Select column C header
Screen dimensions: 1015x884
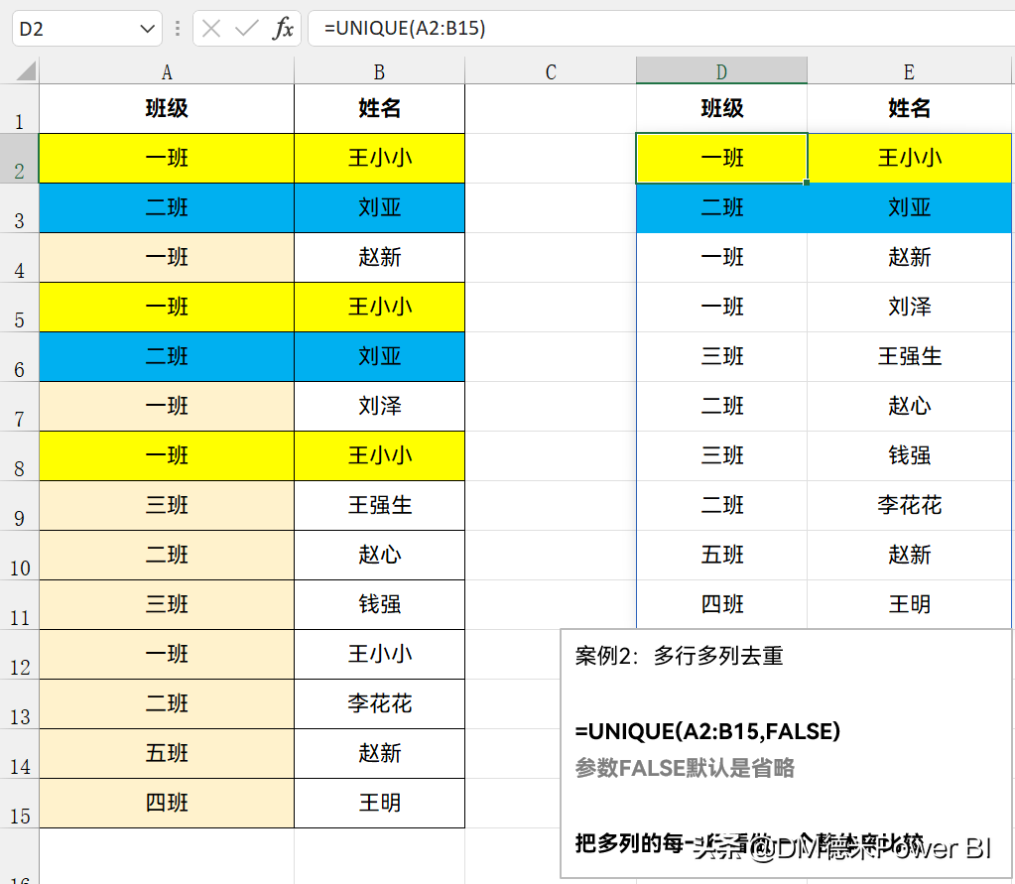(551, 71)
